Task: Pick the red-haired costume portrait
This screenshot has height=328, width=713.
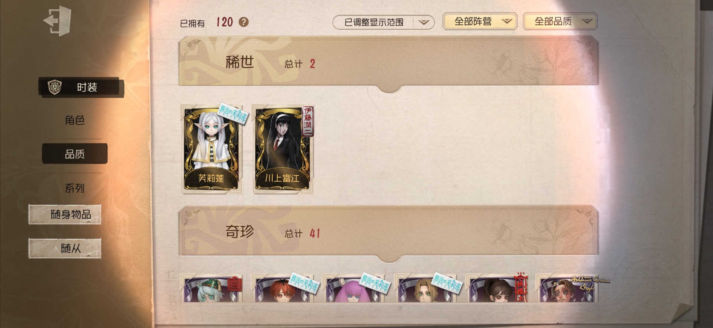Action: point(283,288)
